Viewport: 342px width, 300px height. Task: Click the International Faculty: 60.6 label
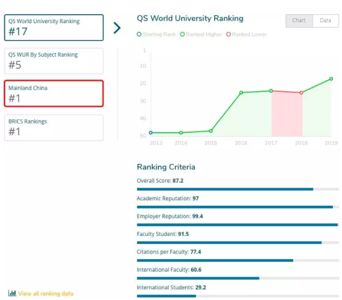169,270
